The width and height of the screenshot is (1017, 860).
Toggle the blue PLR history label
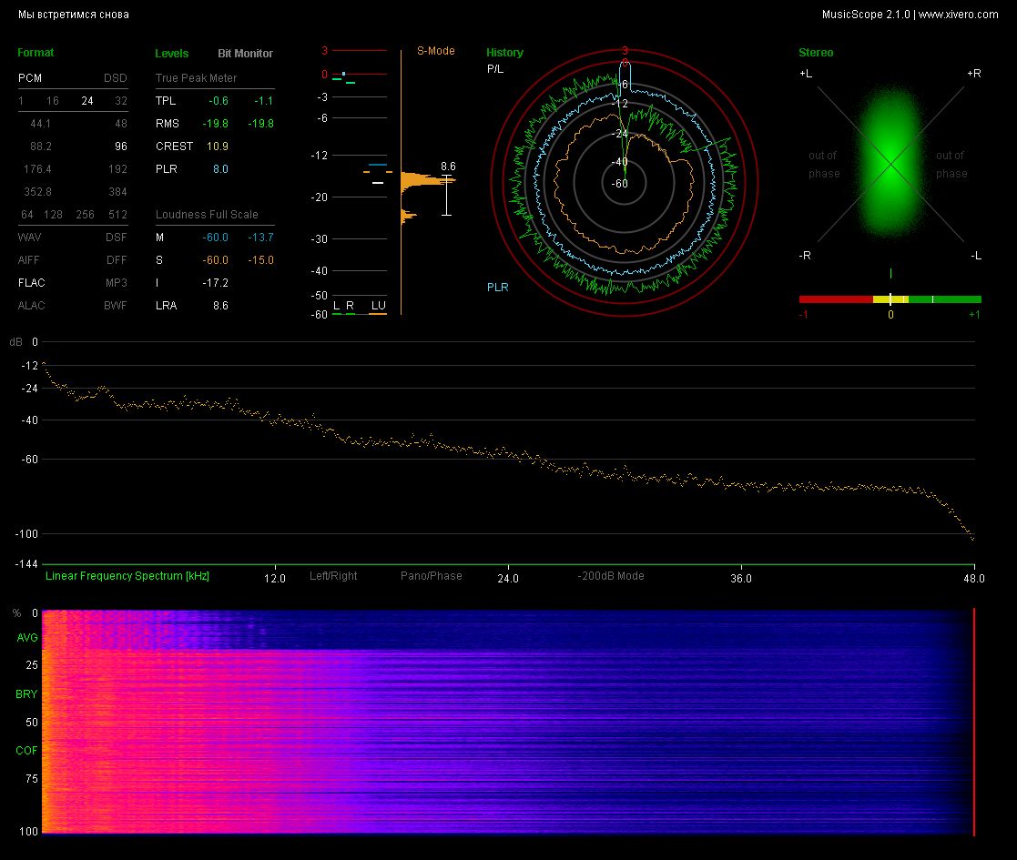[497, 288]
